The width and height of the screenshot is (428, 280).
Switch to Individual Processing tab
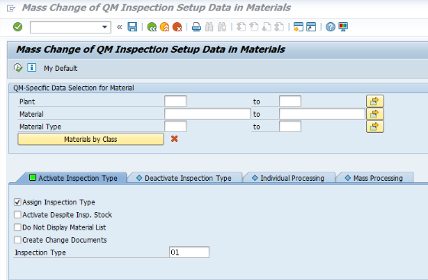[289, 178]
